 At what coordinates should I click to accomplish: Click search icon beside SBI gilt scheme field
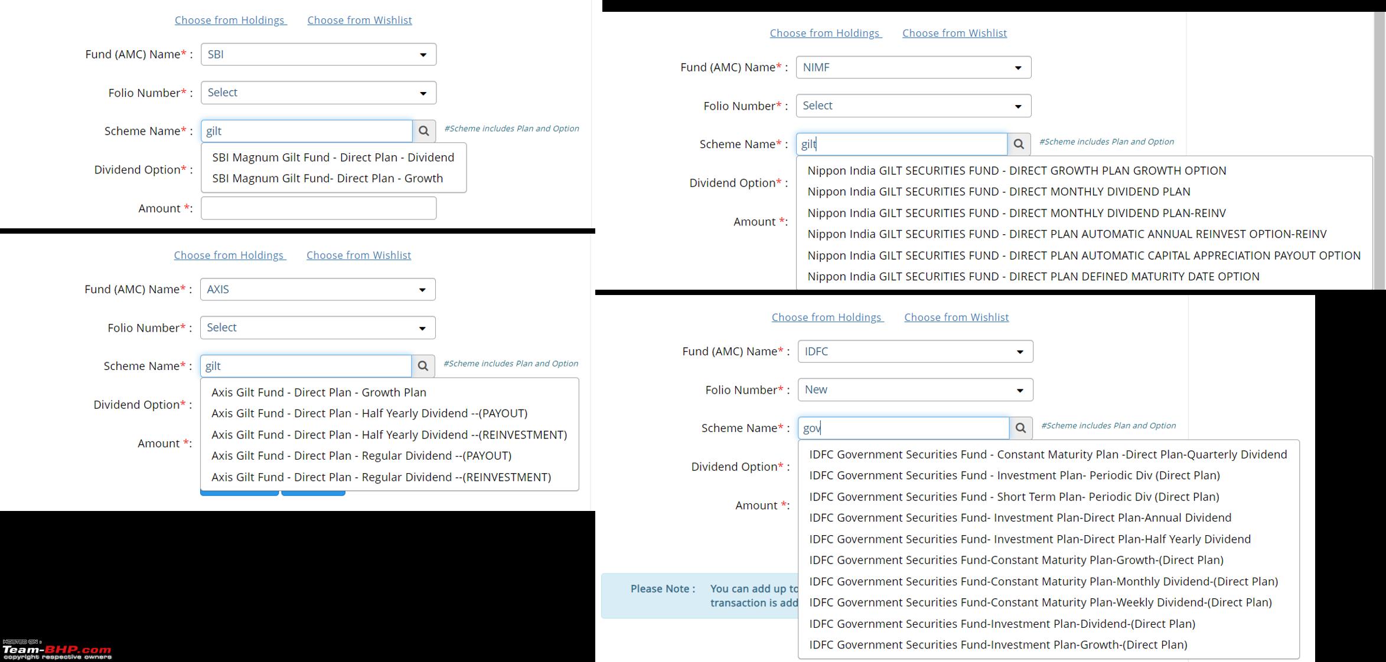[424, 131]
